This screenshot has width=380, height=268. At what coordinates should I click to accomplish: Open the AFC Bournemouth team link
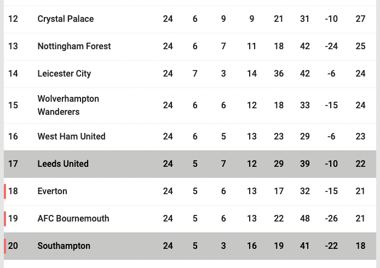[x=73, y=219]
